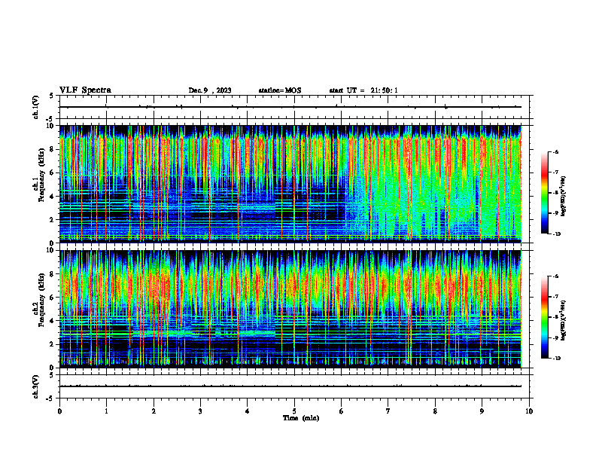
Task: Click the ch.1 color scale bar
Action: (544, 193)
